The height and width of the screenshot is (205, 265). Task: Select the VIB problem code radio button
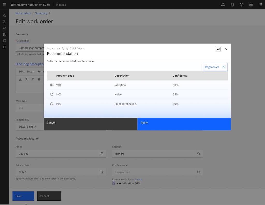51,85
